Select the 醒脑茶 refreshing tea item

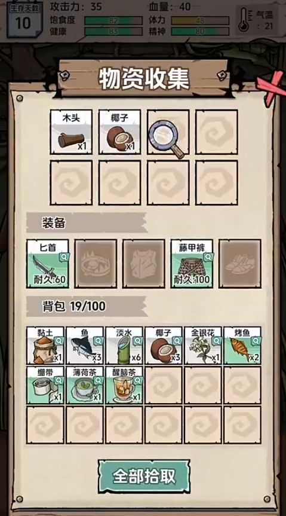coord(124,385)
